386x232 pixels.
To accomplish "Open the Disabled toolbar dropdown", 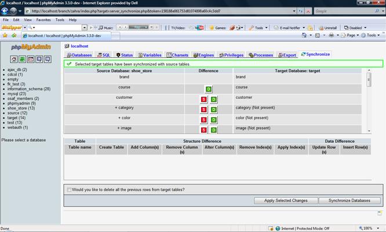I will pyautogui.click(x=355, y=27).
